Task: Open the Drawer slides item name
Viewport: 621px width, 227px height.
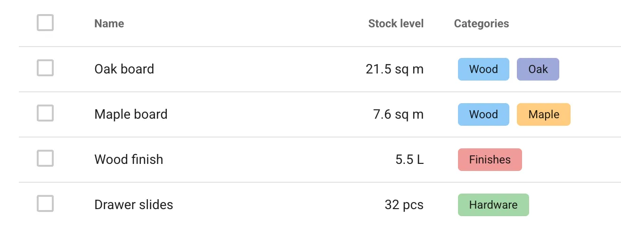Action: point(134,205)
